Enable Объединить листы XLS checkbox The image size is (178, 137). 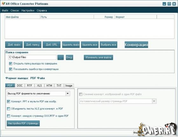[x=9, y=109]
